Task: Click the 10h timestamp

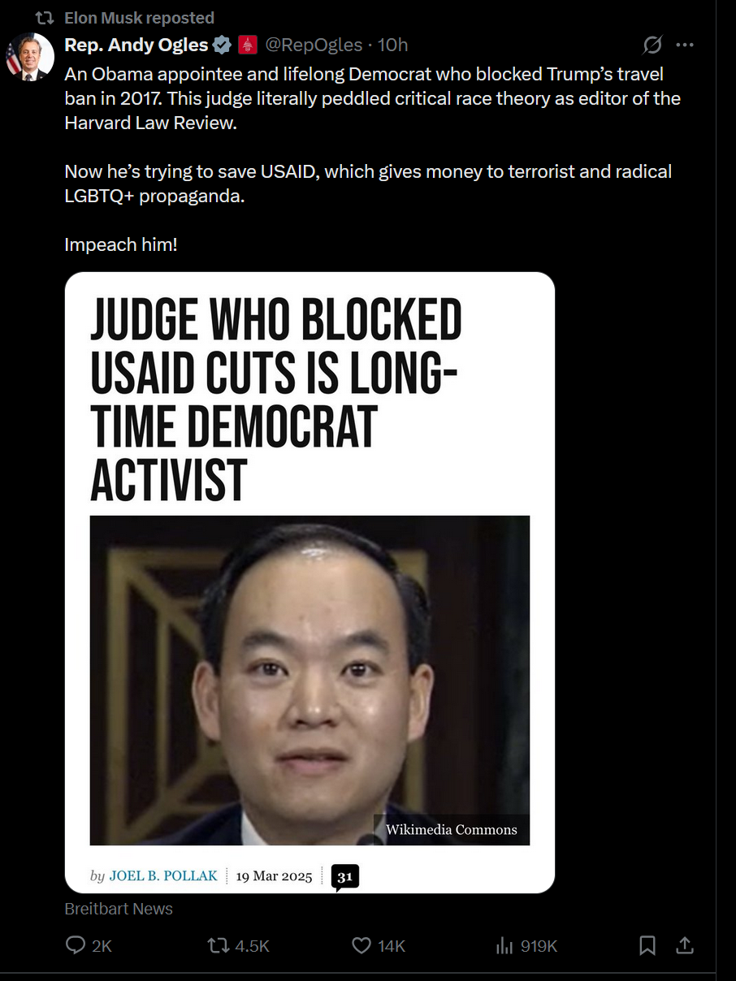Action: click(392, 45)
